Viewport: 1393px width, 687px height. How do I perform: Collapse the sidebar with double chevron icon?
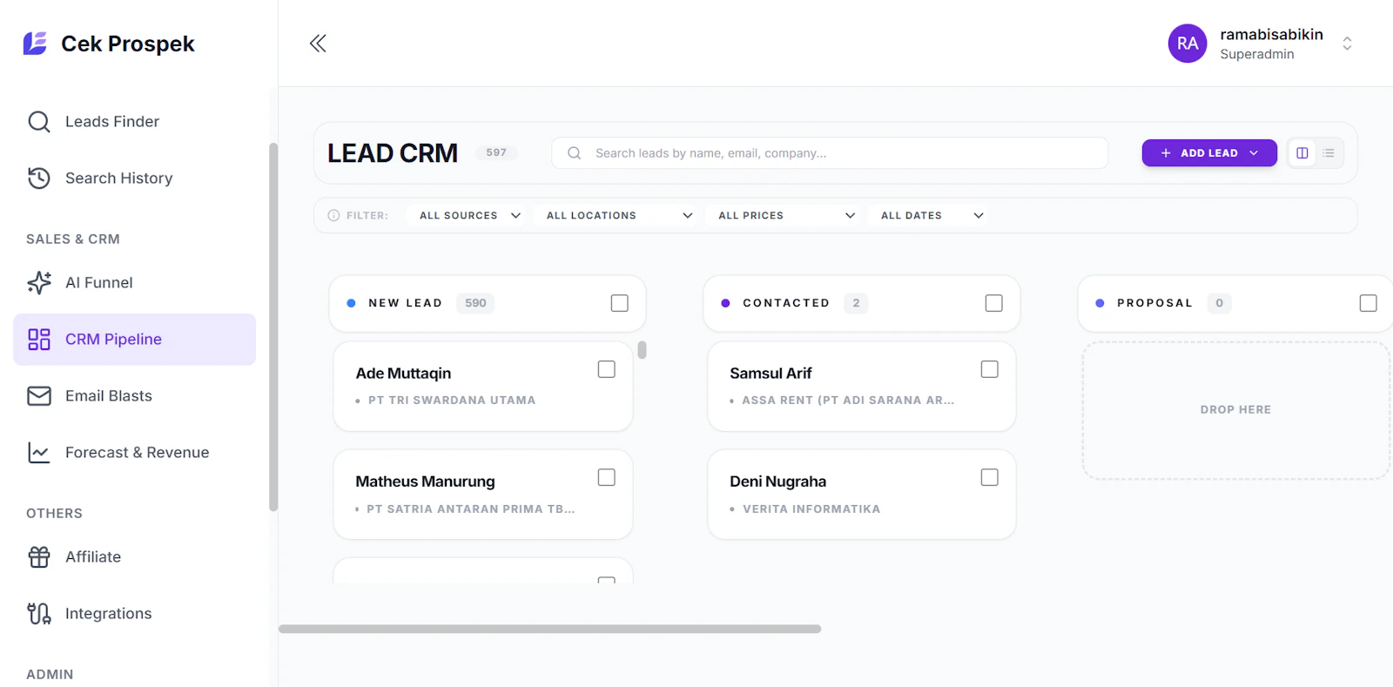(x=318, y=44)
